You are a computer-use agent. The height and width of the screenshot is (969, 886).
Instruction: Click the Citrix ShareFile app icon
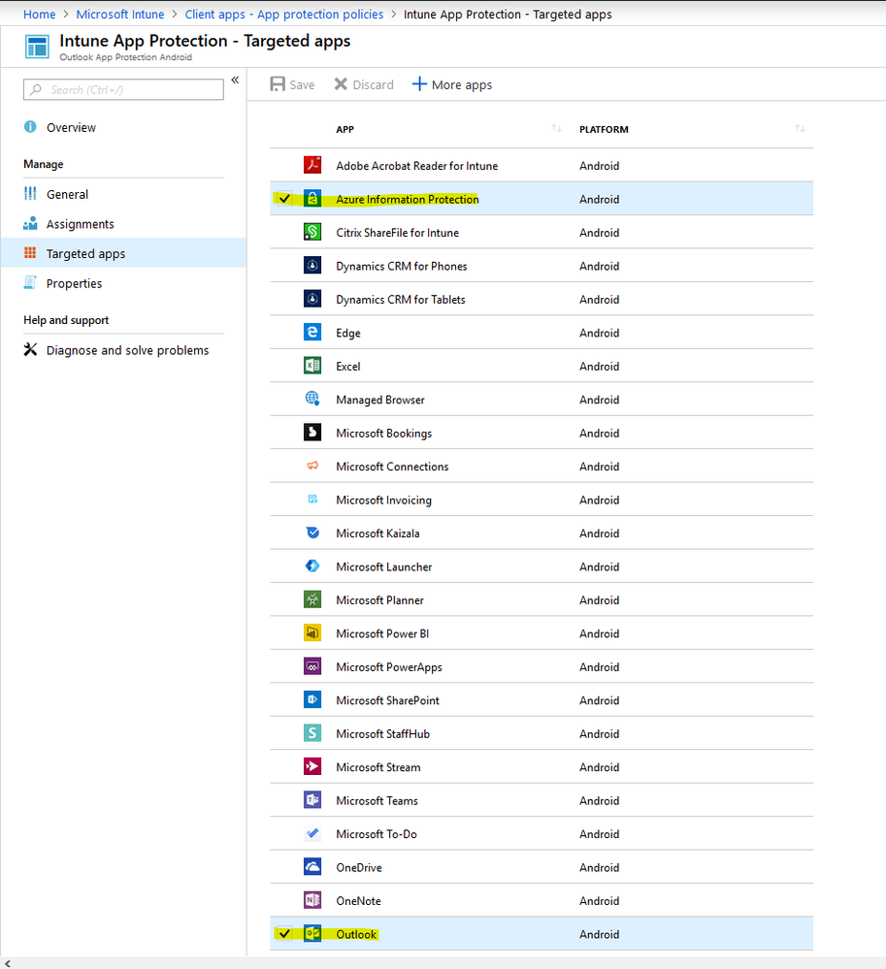click(x=312, y=232)
